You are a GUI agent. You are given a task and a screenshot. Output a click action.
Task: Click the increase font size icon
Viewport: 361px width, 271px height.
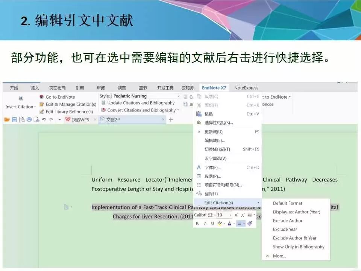[236, 215]
